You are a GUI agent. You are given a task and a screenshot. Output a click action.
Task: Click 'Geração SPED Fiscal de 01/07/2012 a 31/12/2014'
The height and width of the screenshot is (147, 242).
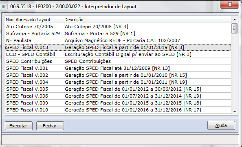coord(123,96)
